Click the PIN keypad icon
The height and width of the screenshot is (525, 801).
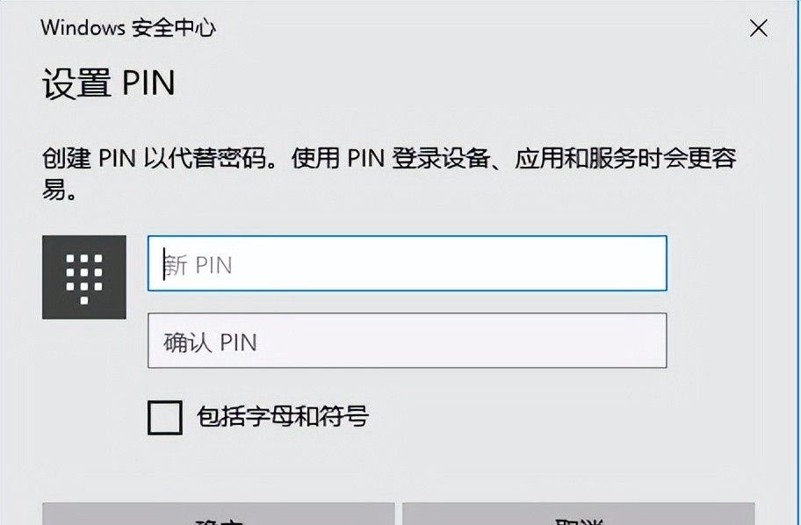coord(84,277)
